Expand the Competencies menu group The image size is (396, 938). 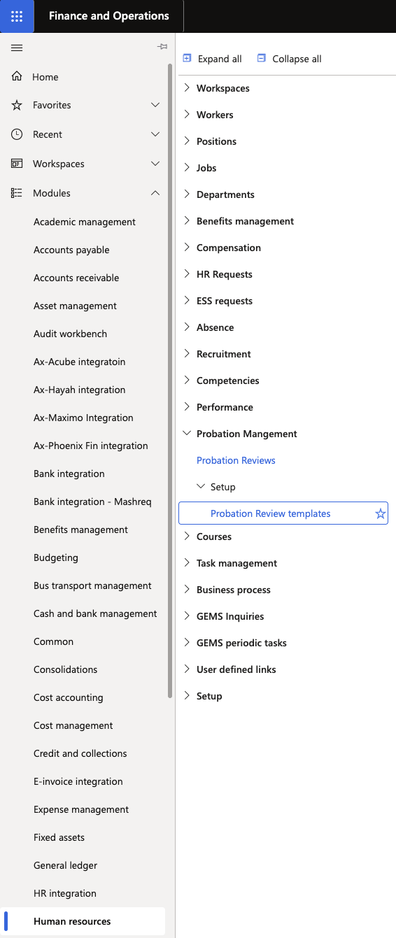[x=187, y=381]
